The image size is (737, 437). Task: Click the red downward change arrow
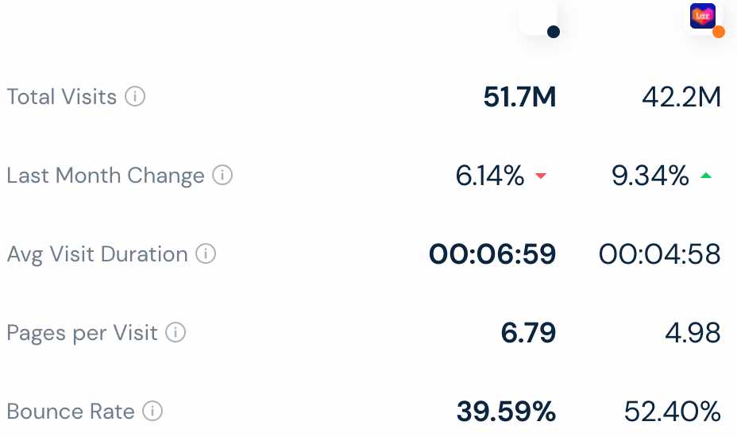(x=541, y=176)
